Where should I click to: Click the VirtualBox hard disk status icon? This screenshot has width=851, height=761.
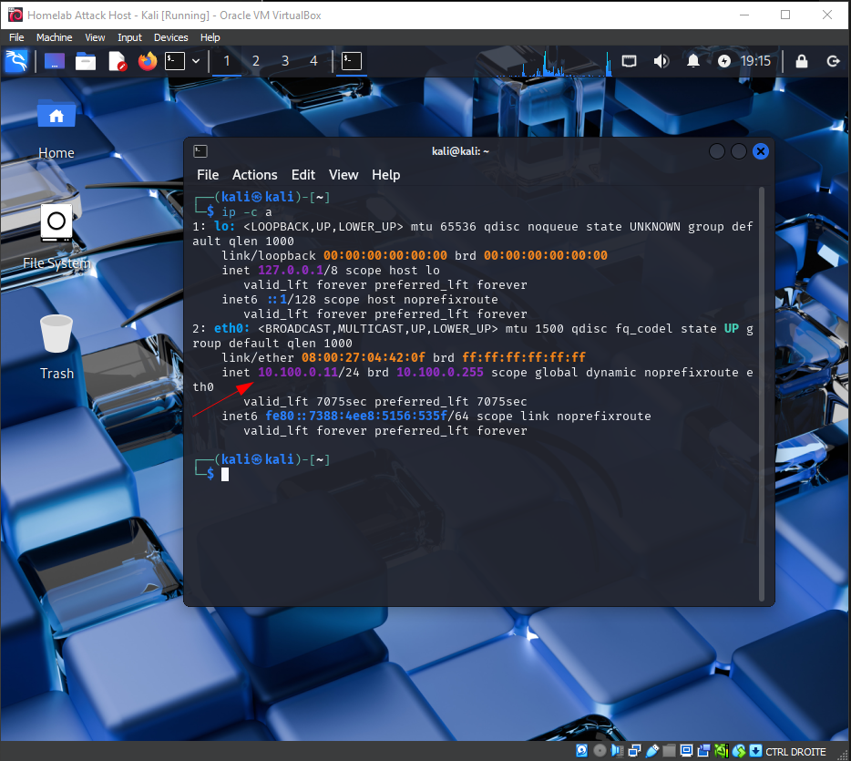582,751
